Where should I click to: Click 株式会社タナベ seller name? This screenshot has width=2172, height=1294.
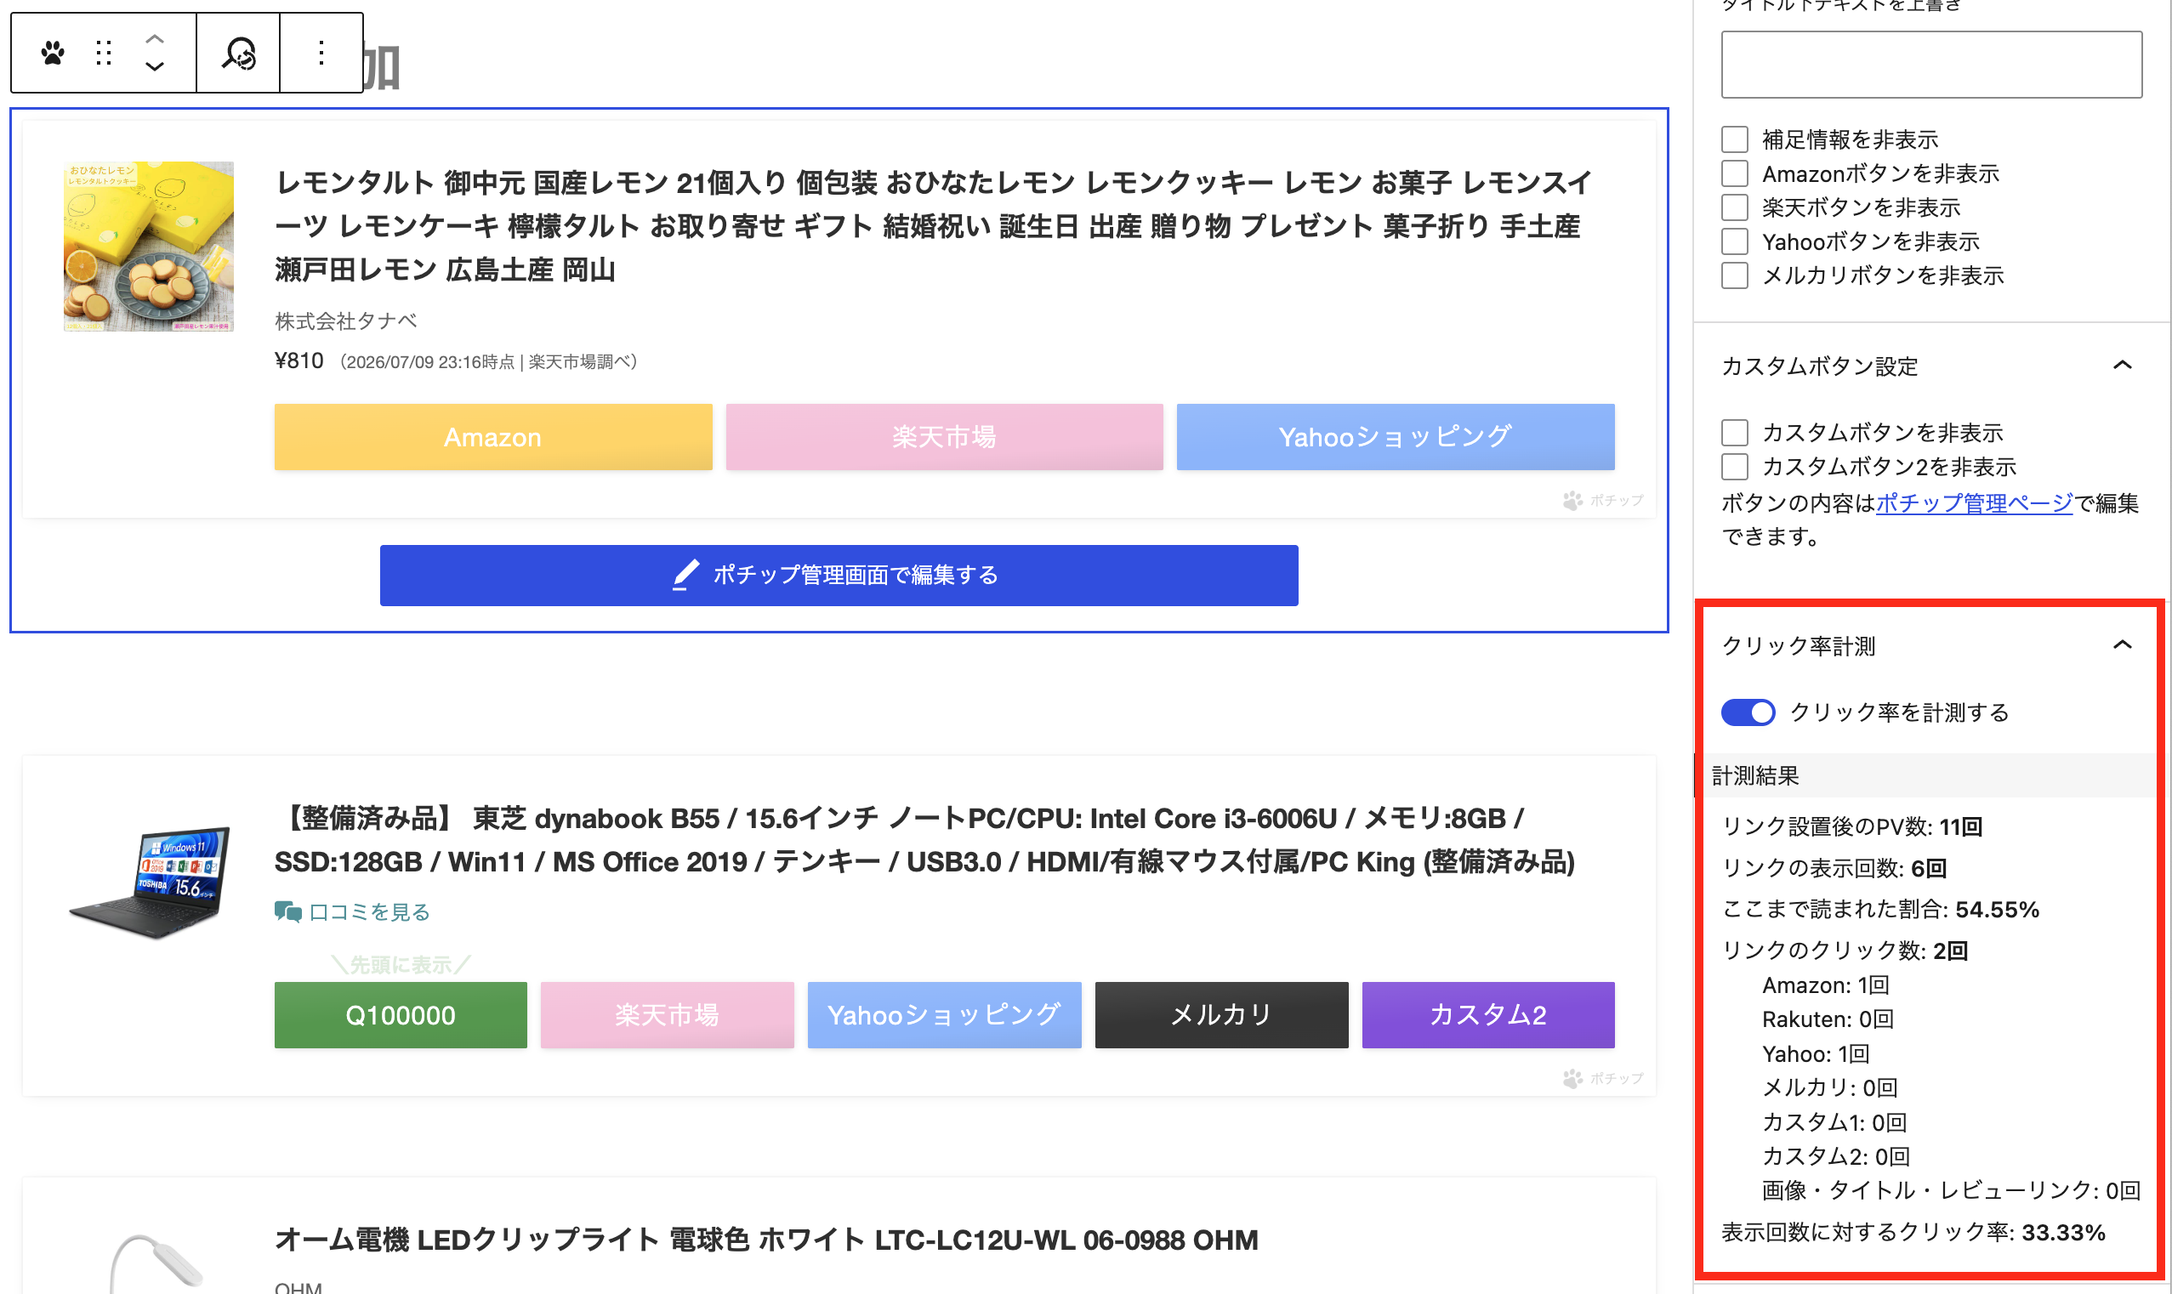click(346, 321)
